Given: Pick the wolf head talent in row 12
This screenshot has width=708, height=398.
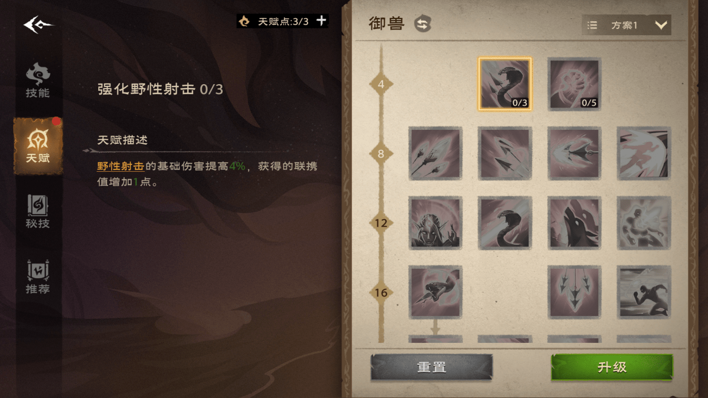Looking at the screenshot, I should click(x=574, y=222).
